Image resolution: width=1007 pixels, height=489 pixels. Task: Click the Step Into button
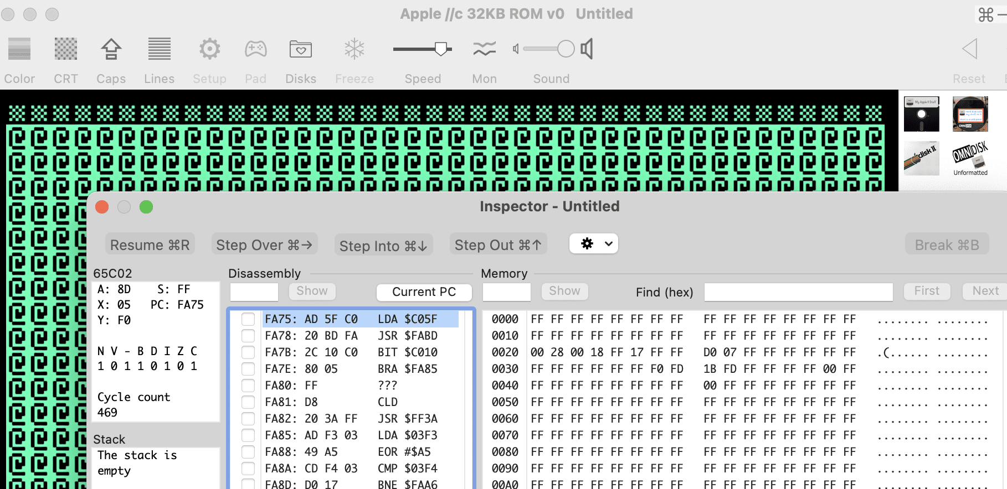pyautogui.click(x=383, y=245)
